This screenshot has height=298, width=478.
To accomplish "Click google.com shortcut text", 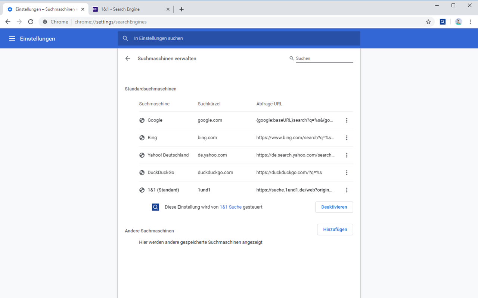I will point(210,120).
